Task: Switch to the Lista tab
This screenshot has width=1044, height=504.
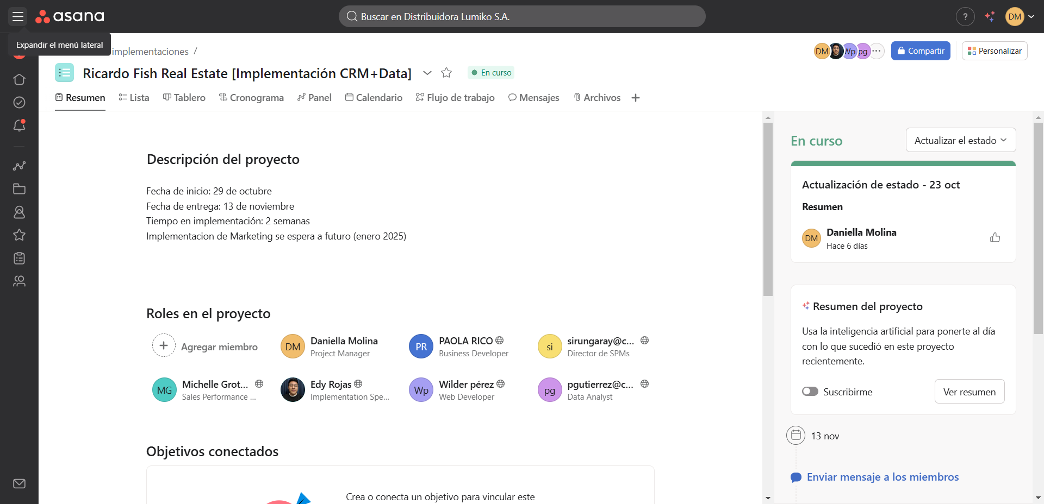Action: (x=134, y=98)
